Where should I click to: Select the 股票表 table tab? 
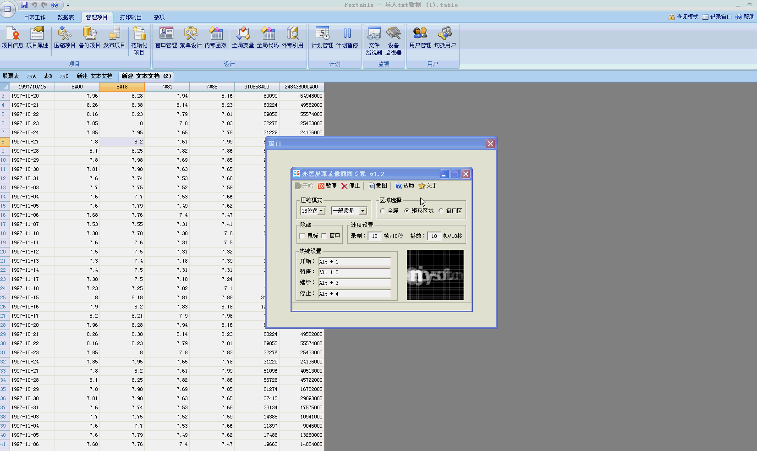click(11, 76)
